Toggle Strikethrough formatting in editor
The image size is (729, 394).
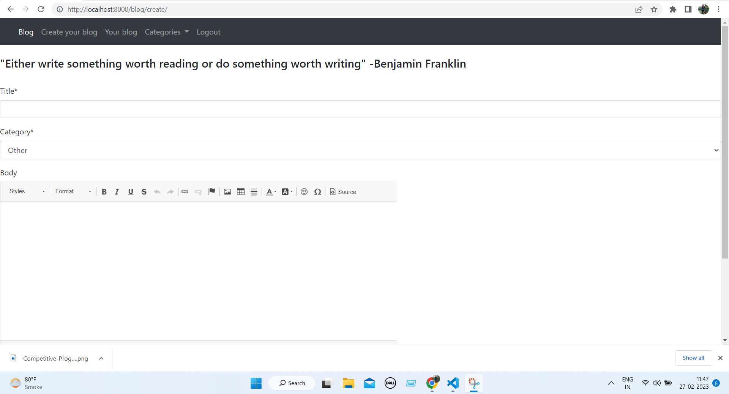144,192
